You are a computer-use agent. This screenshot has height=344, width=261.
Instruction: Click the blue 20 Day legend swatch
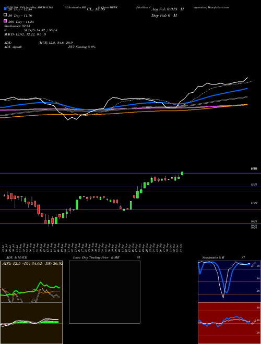coord(6,9)
